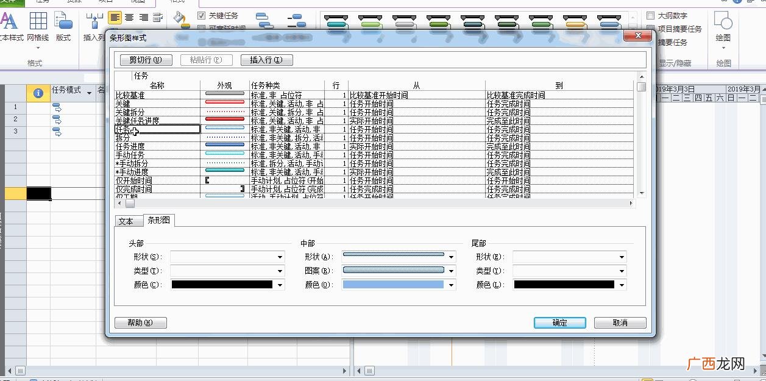Click the 粘贴行 button
This screenshot has width=766, height=381.
[207, 60]
